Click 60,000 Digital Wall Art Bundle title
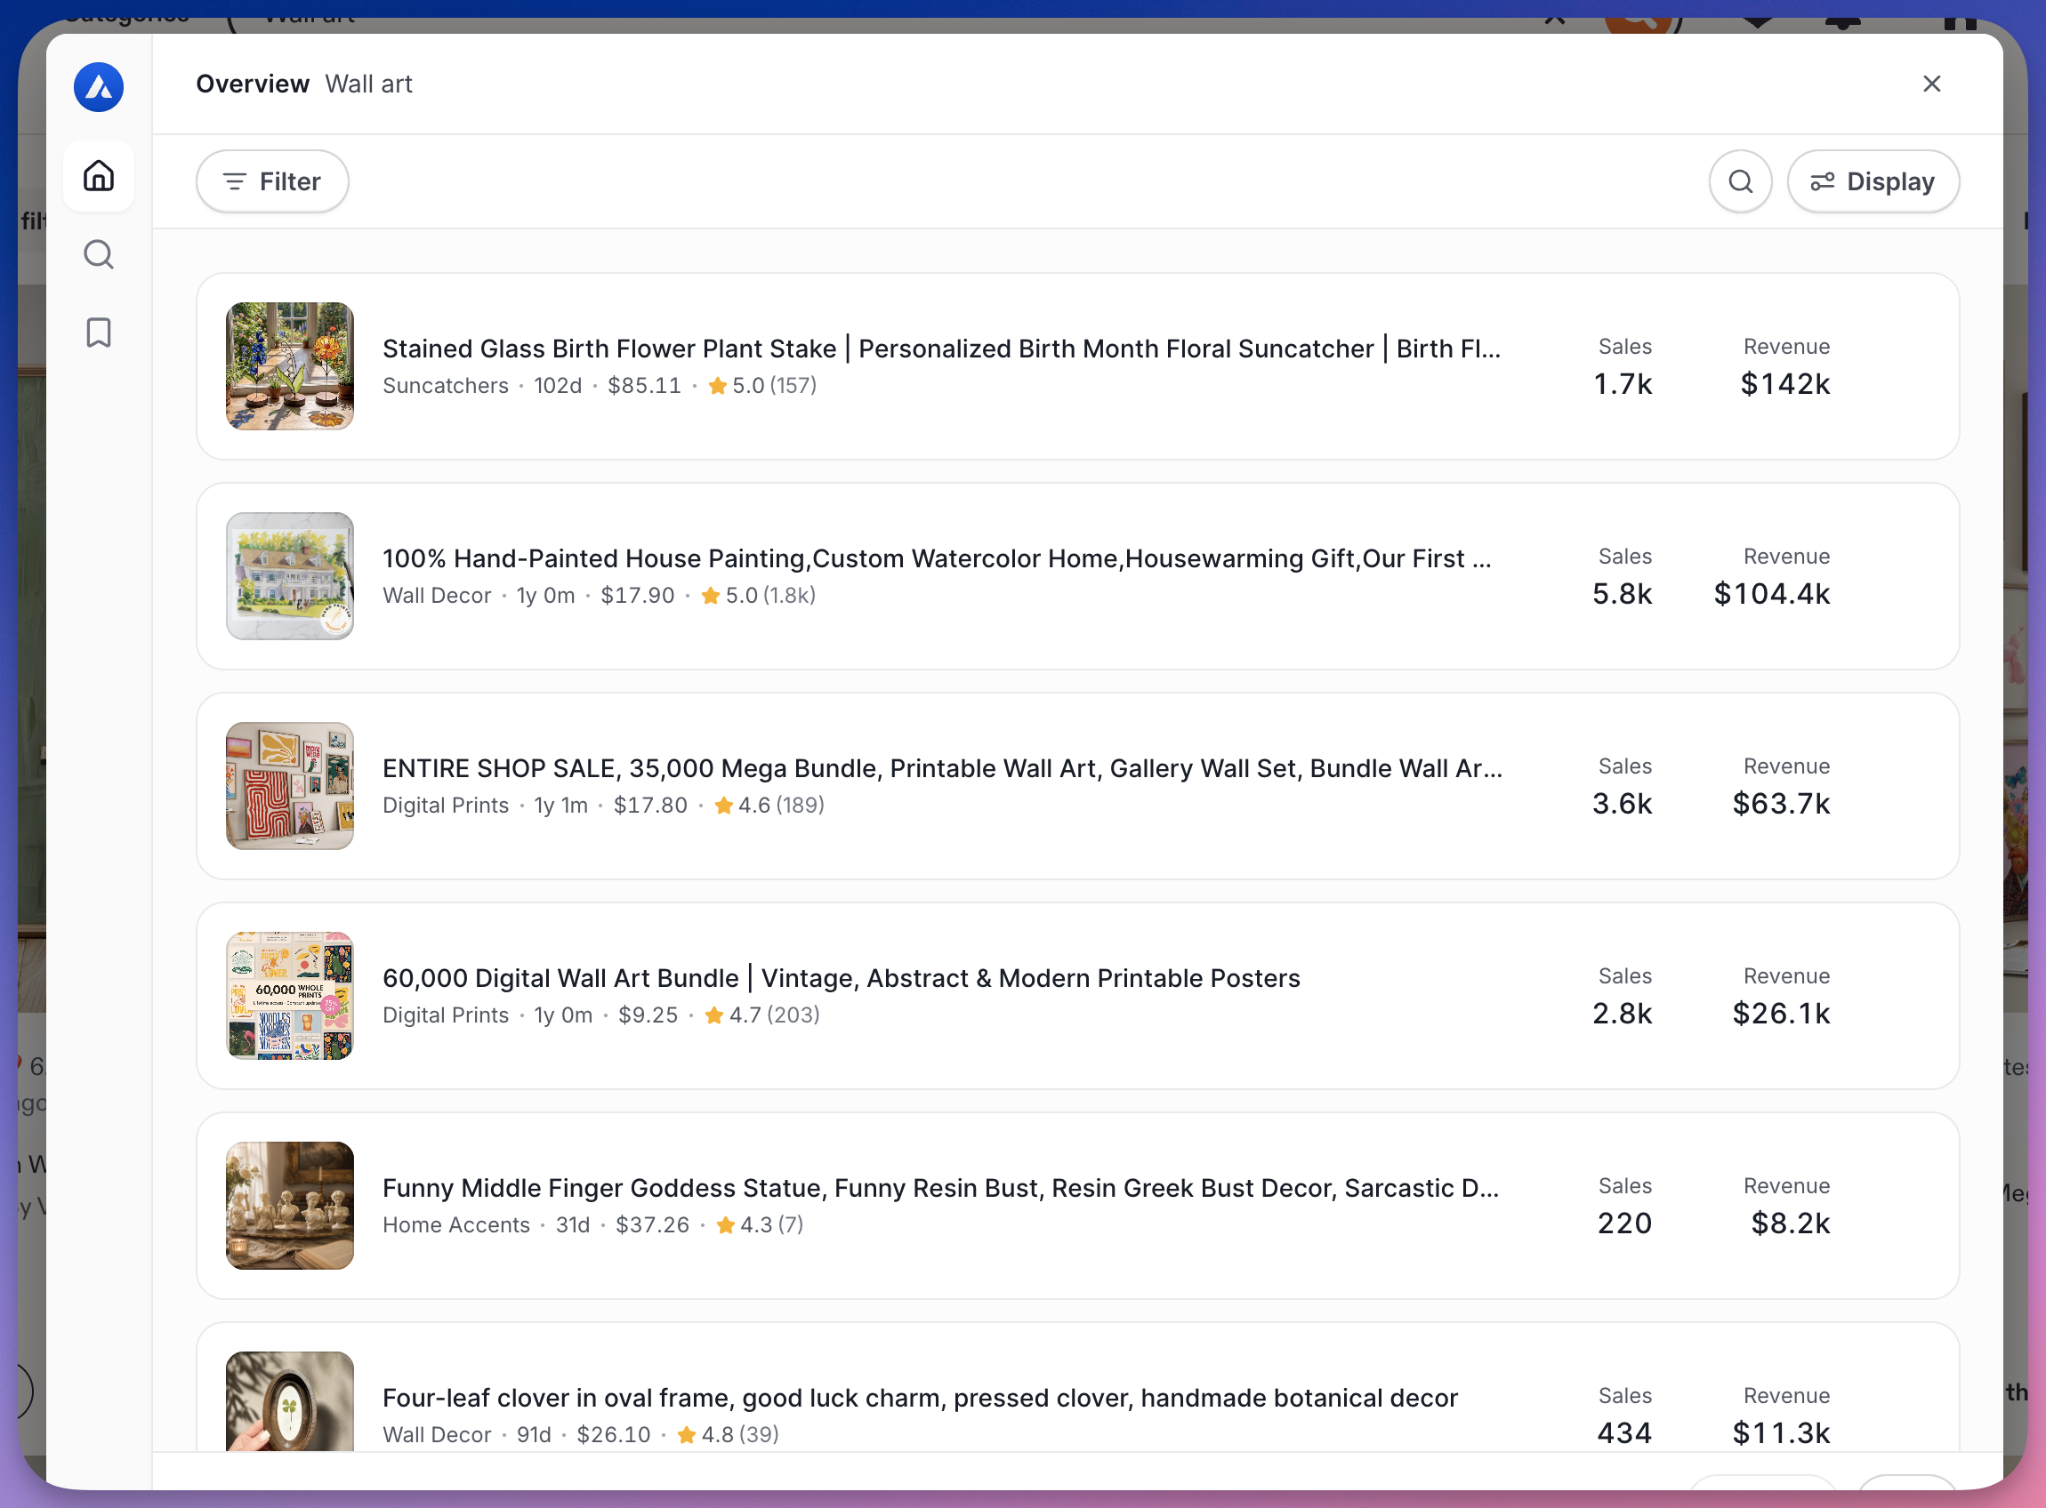The height and width of the screenshot is (1508, 2046). pyautogui.click(x=841, y=979)
